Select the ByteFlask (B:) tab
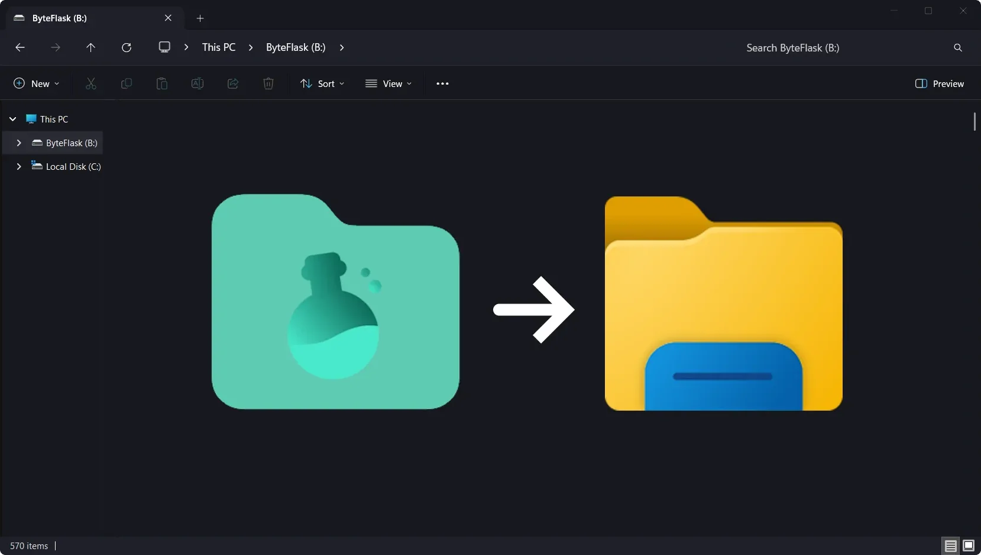The height and width of the screenshot is (555, 981). (95, 18)
